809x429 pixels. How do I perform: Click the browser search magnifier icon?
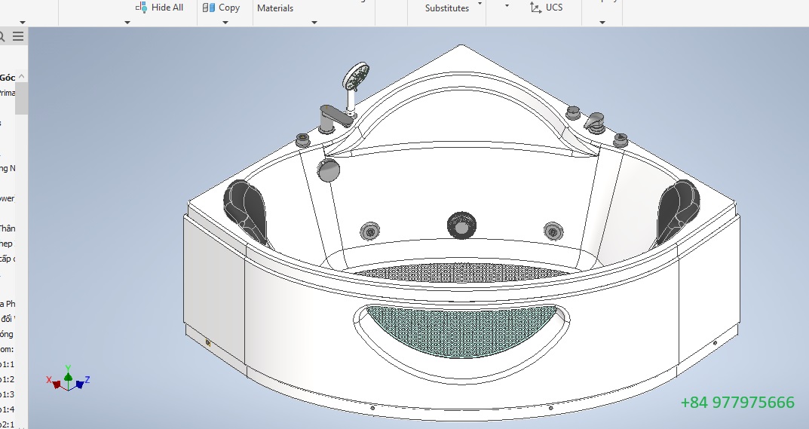(2, 36)
